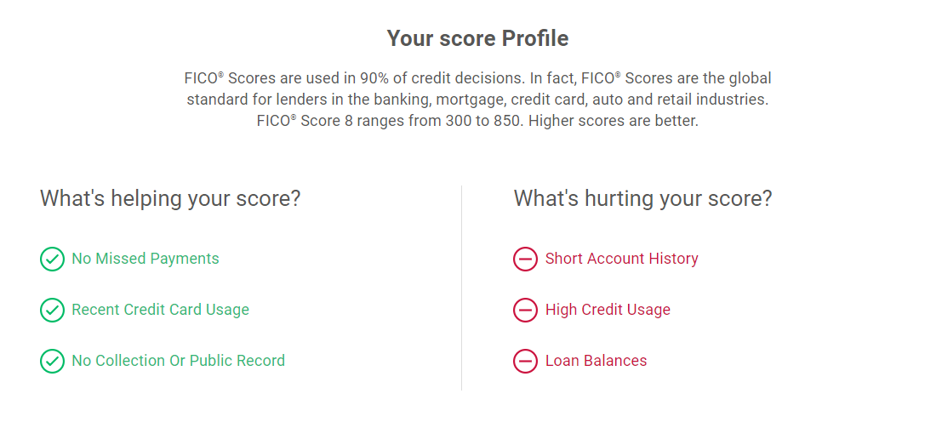
Task: Open Short Account History details
Action: [x=622, y=259]
